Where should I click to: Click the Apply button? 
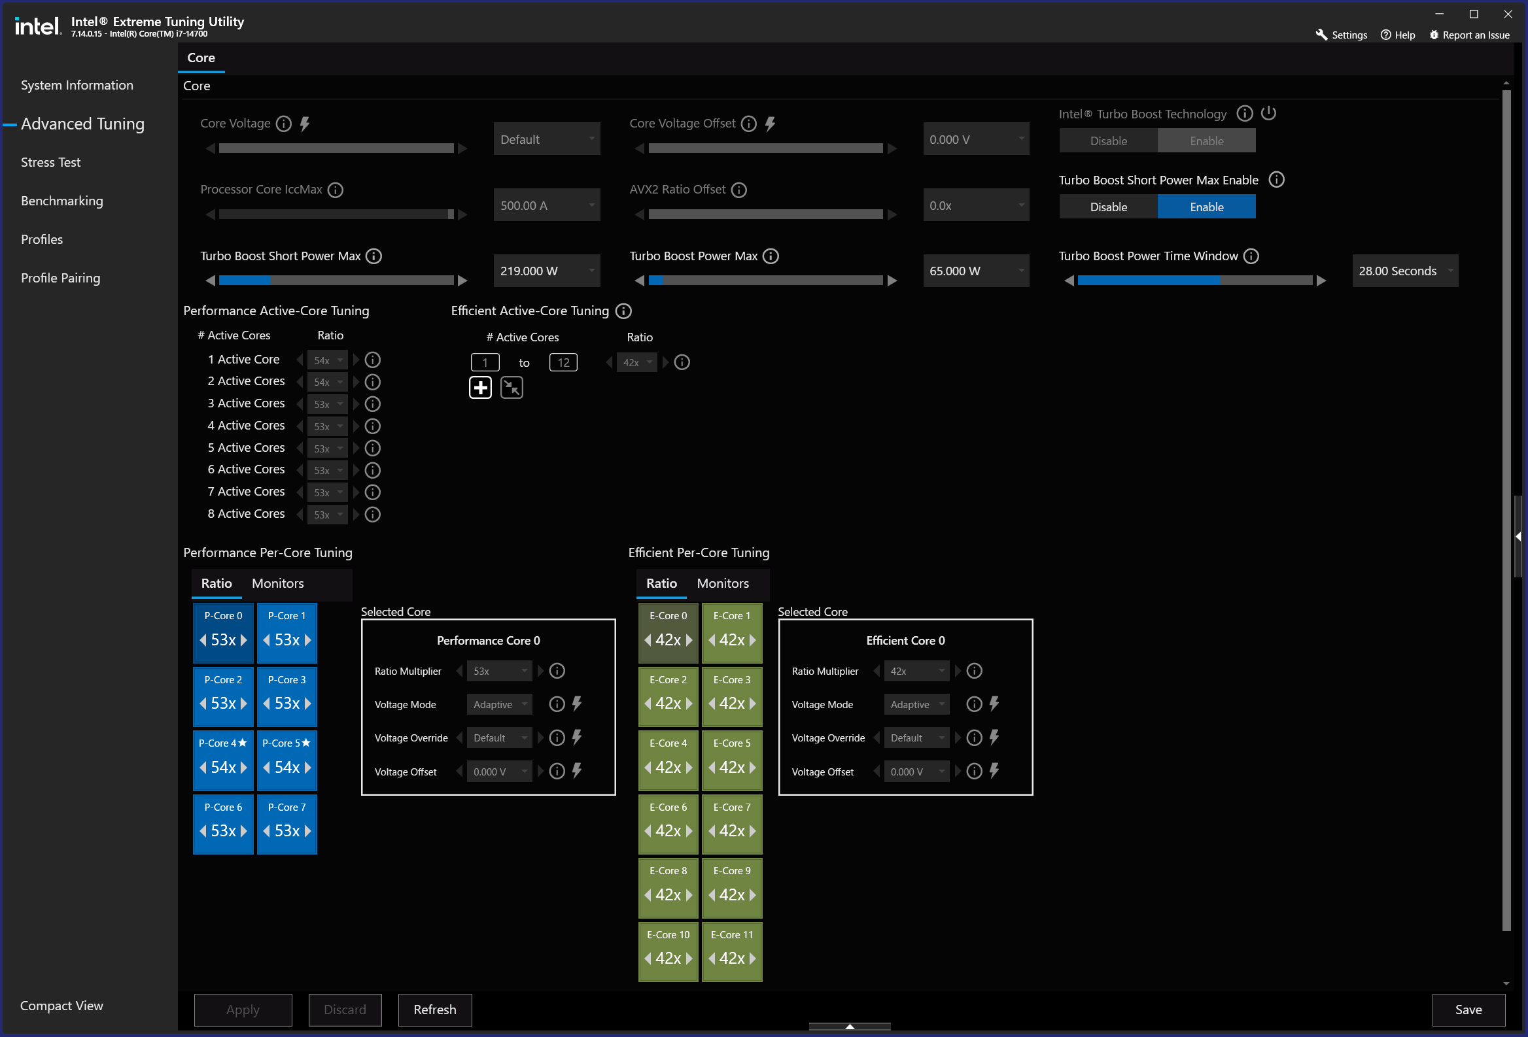[x=243, y=1010]
